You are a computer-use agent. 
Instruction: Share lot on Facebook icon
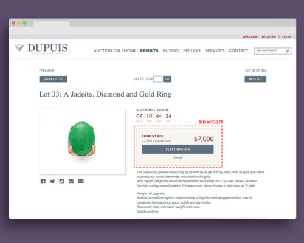(x=43, y=181)
